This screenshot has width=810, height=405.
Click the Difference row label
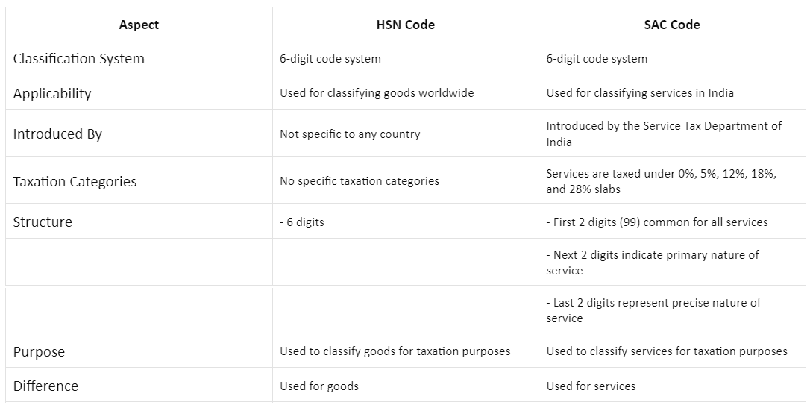[45, 386]
